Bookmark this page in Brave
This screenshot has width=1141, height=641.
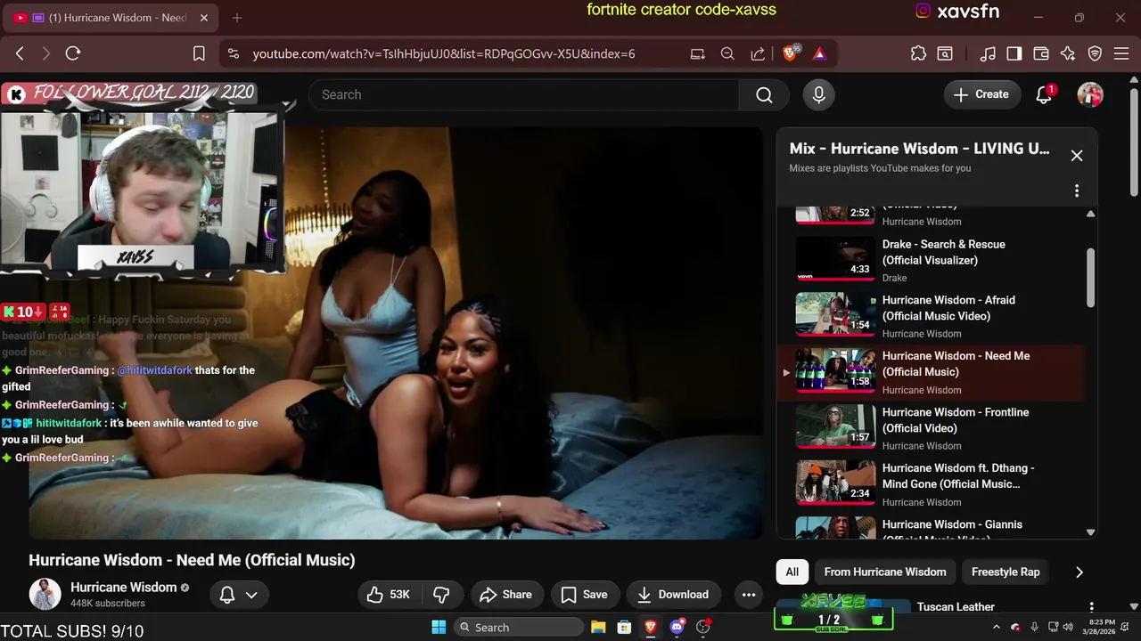point(200,53)
